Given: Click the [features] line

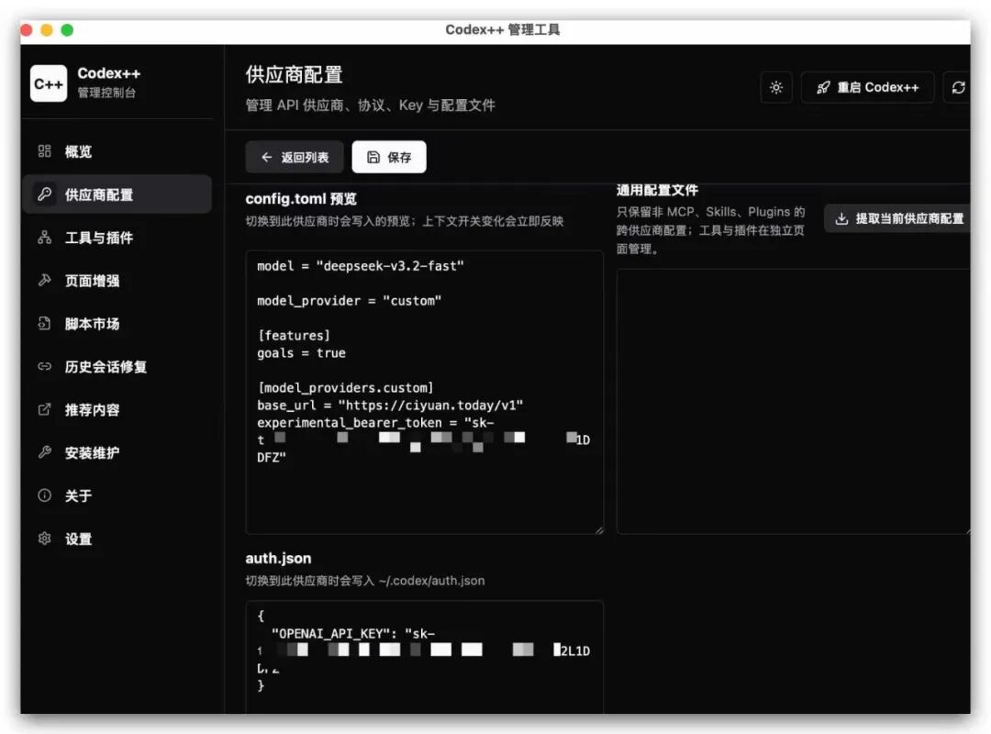Looking at the screenshot, I should [294, 335].
